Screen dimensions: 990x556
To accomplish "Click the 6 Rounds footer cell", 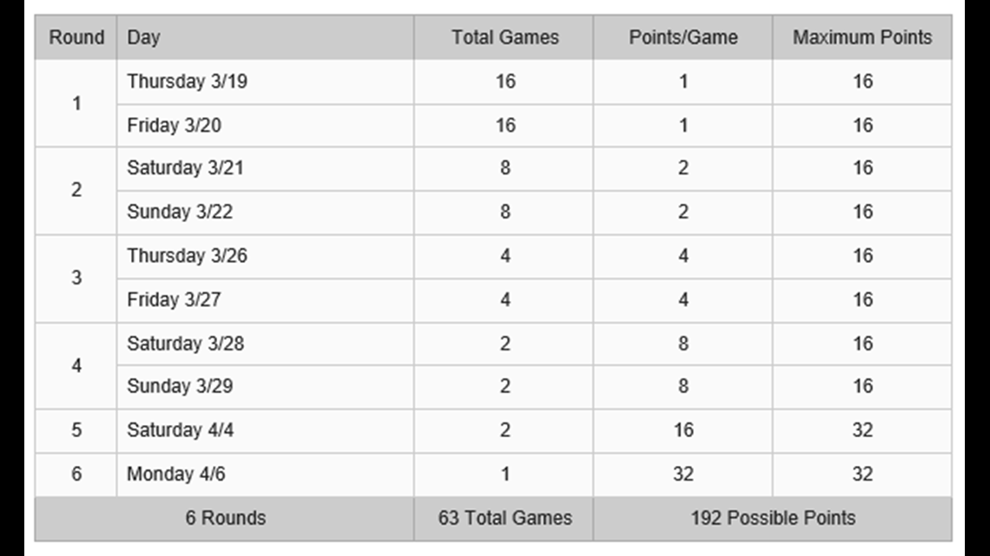I will [x=225, y=518].
